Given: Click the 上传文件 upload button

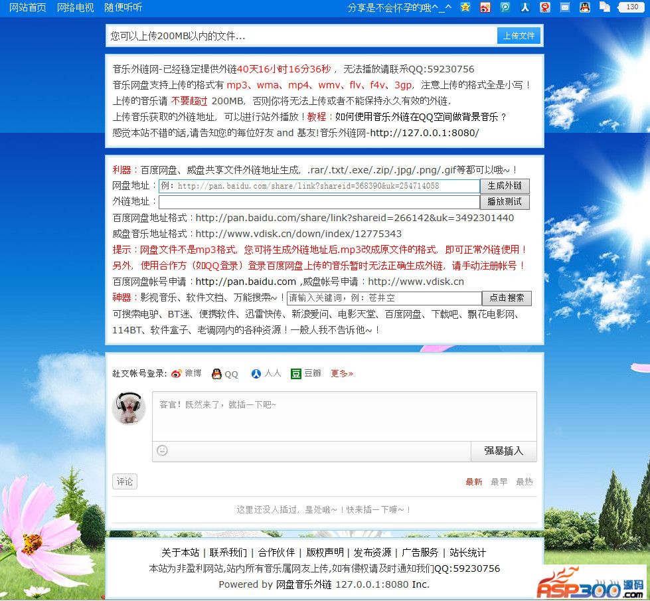Looking at the screenshot, I should click(x=519, y=36).
